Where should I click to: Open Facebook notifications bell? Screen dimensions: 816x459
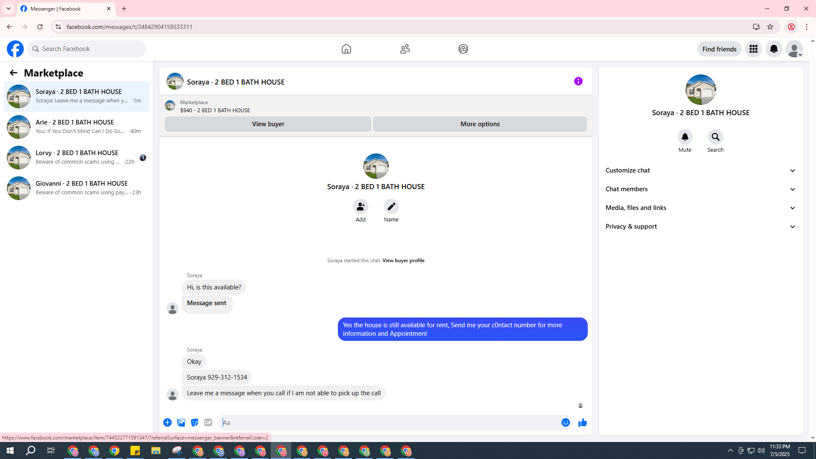pyautogui.click(x=773, y=49)
